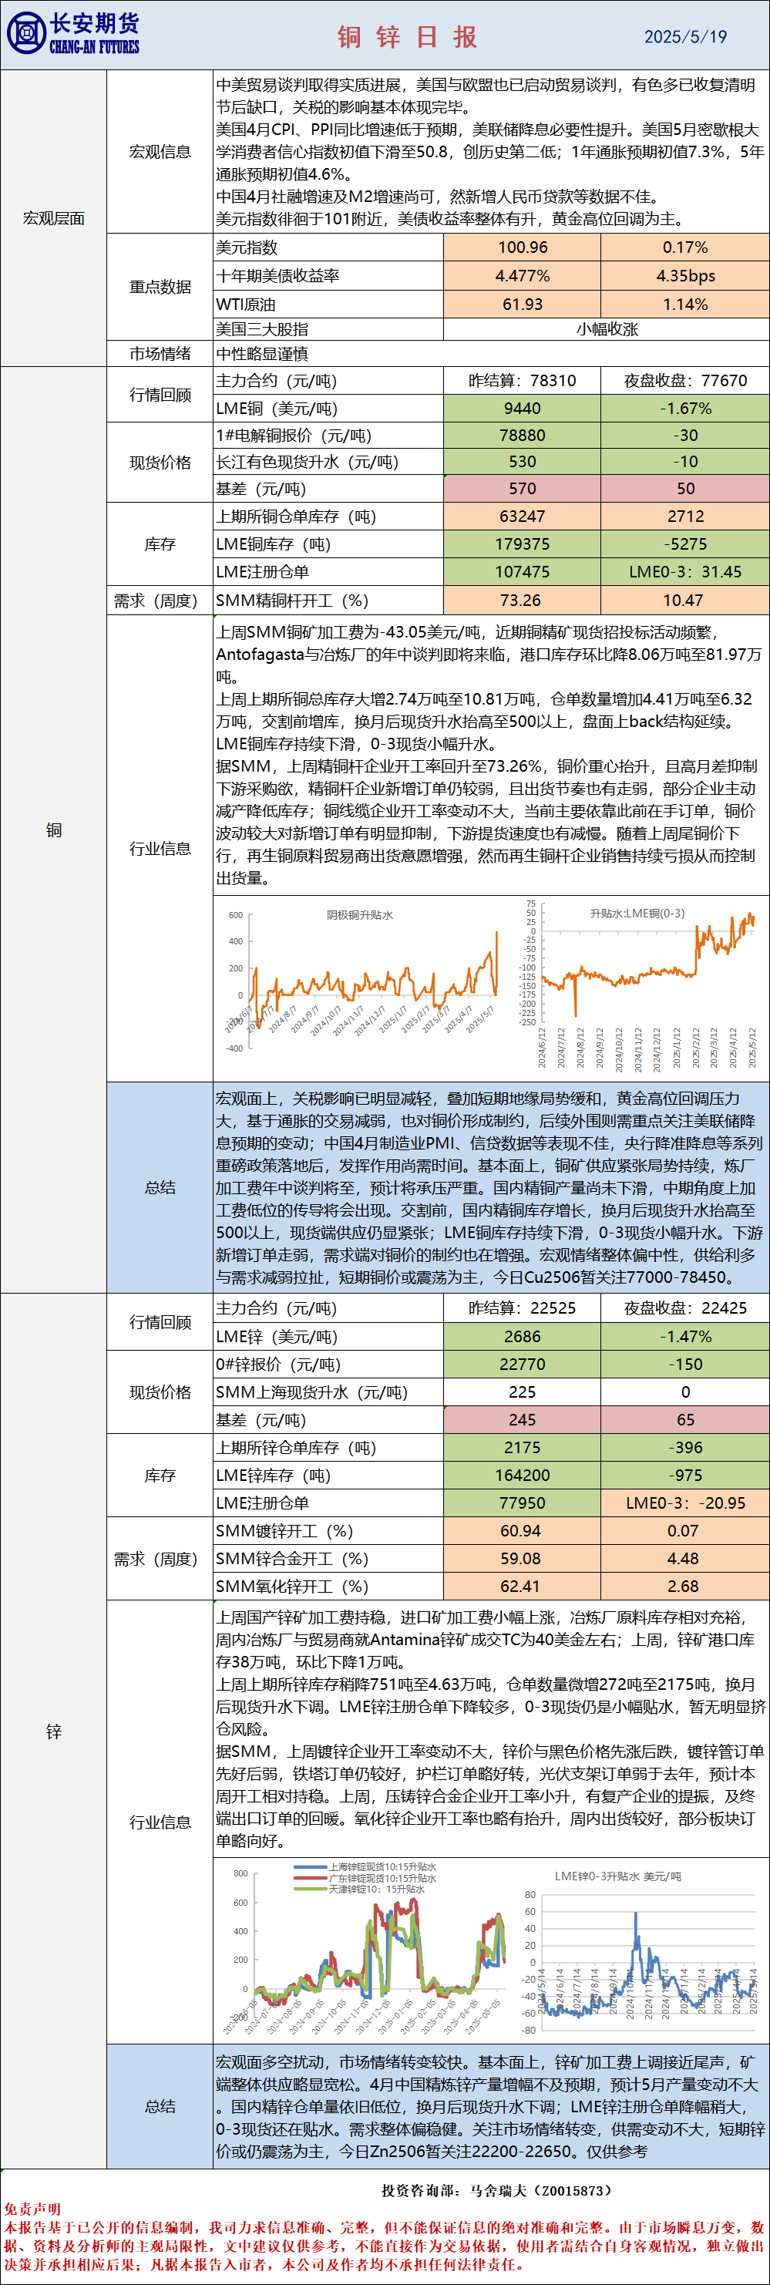Select the 2712 change cell

[685, 517]
